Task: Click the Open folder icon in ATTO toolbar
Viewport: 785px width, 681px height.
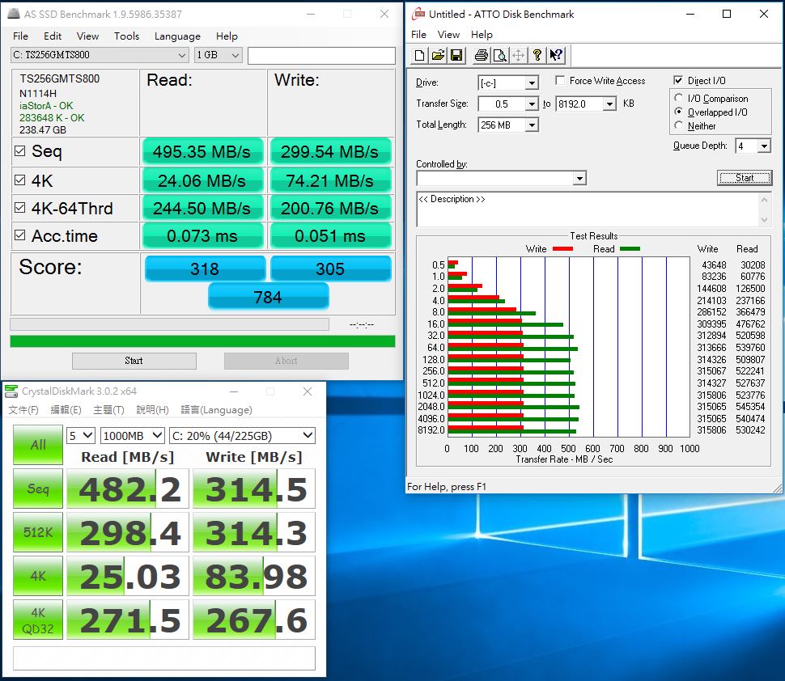Action: tap(438, 56)
